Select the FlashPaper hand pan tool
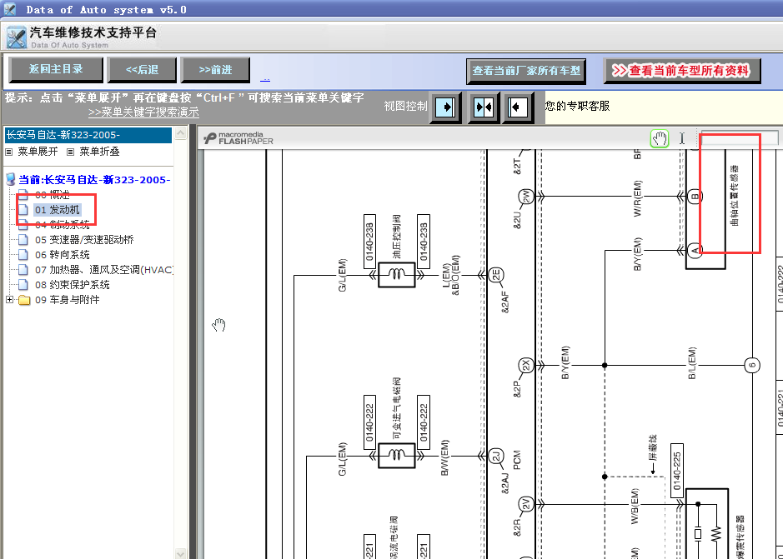Viewport: 783px width, 559px height. [660, 138]
